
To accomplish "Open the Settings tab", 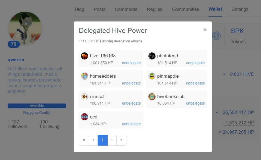I will coord(240,9).
